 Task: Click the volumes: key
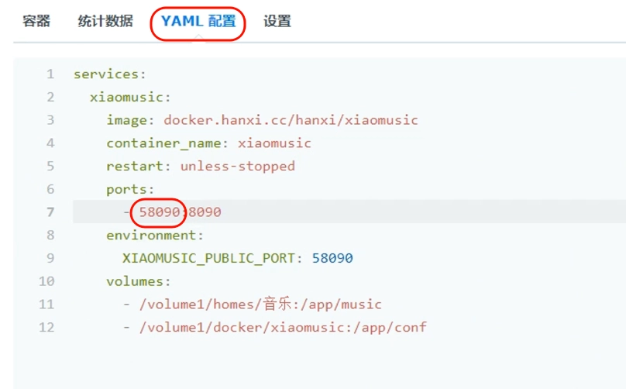[138, 281]
